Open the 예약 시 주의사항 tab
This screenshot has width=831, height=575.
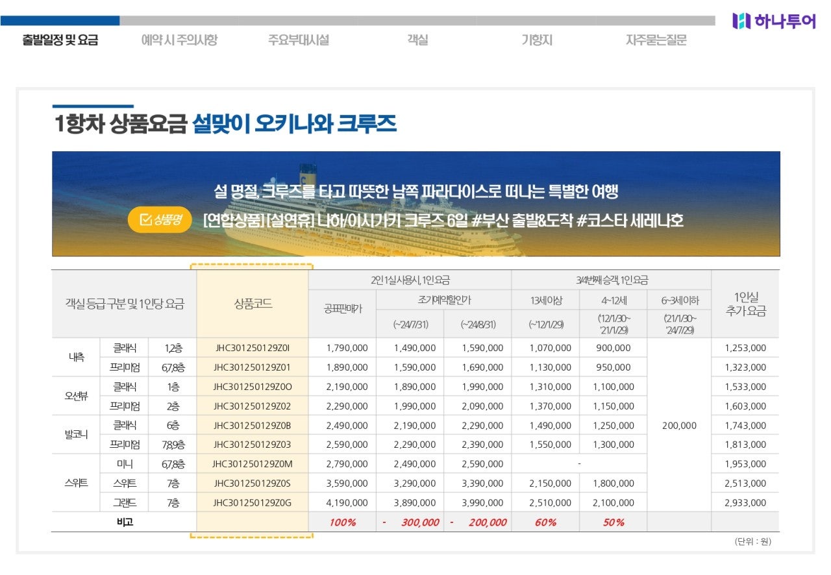pos(179,40)
